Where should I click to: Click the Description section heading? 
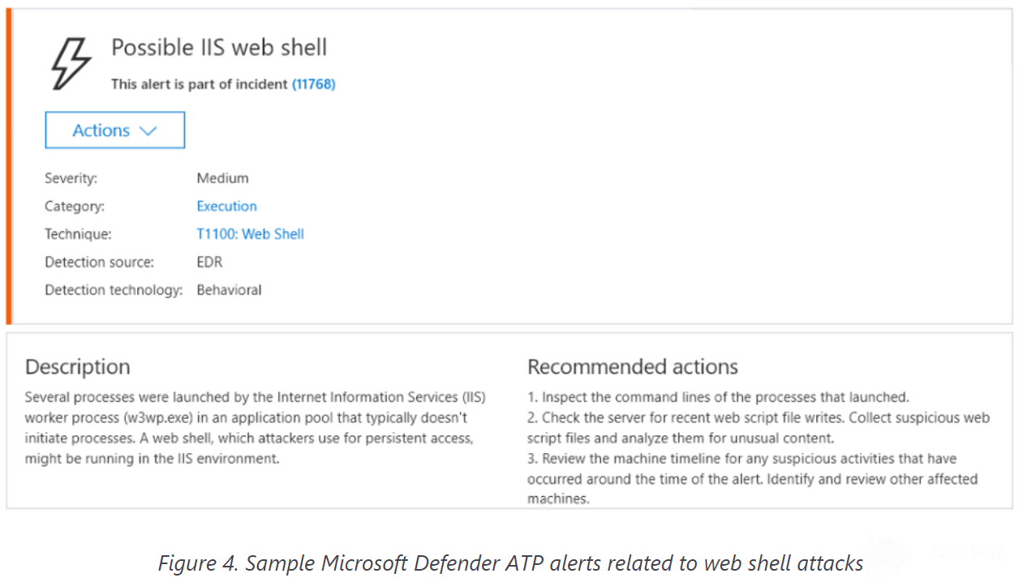pos(77,366)
